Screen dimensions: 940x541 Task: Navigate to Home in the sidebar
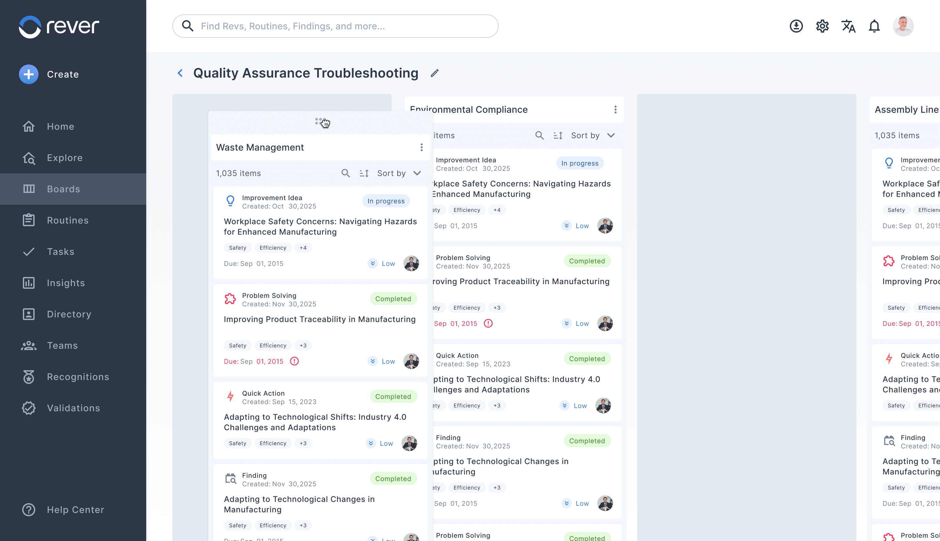[x=73, y=126]
